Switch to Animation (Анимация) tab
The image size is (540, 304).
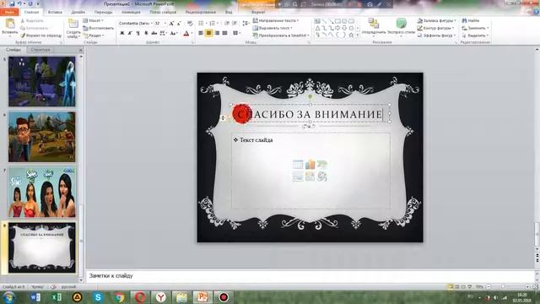point(132,12)
